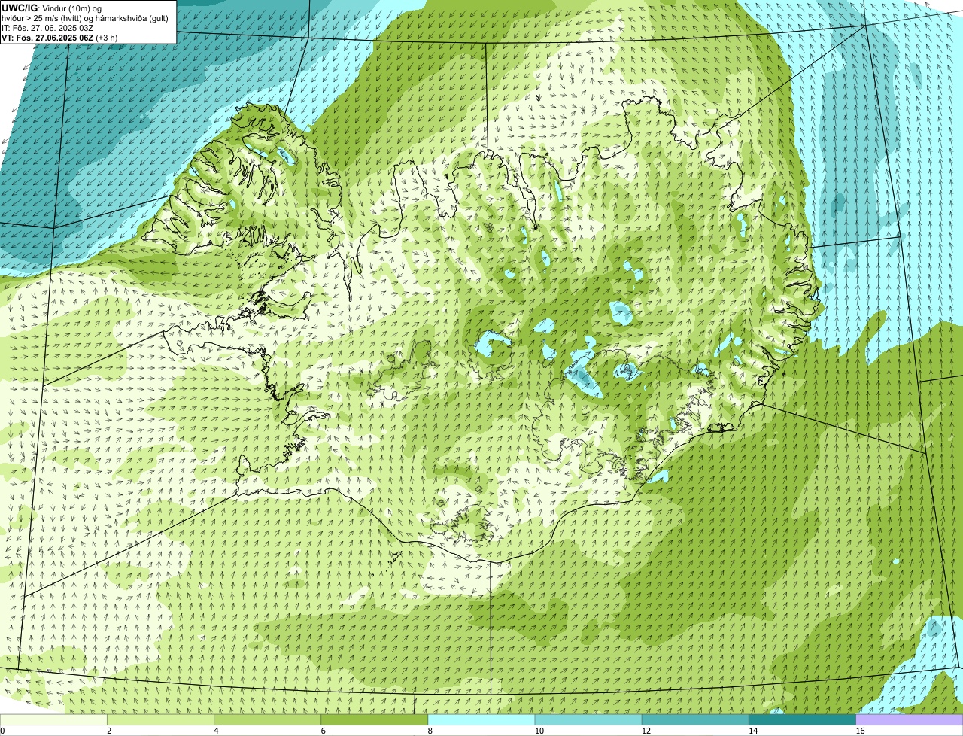Screen dimensions: 963x736
Task: Click the legend scale label "10"
Action: click(539, 731)
